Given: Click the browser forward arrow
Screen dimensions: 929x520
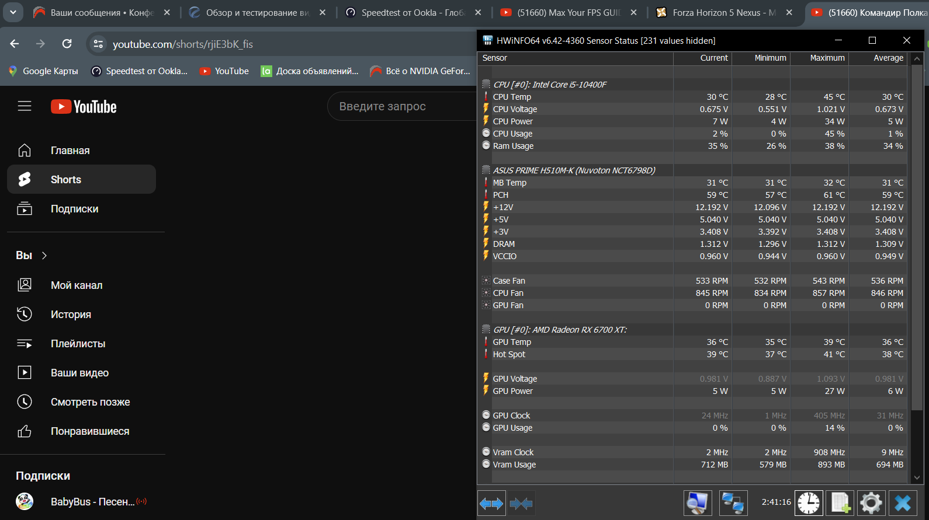Looking at the screenshot, I should coord(40,44).
